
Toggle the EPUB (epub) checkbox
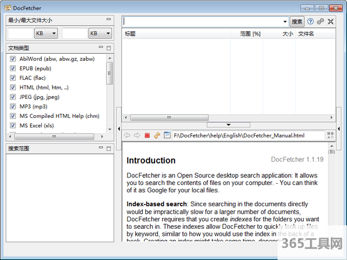click(13, 68)
